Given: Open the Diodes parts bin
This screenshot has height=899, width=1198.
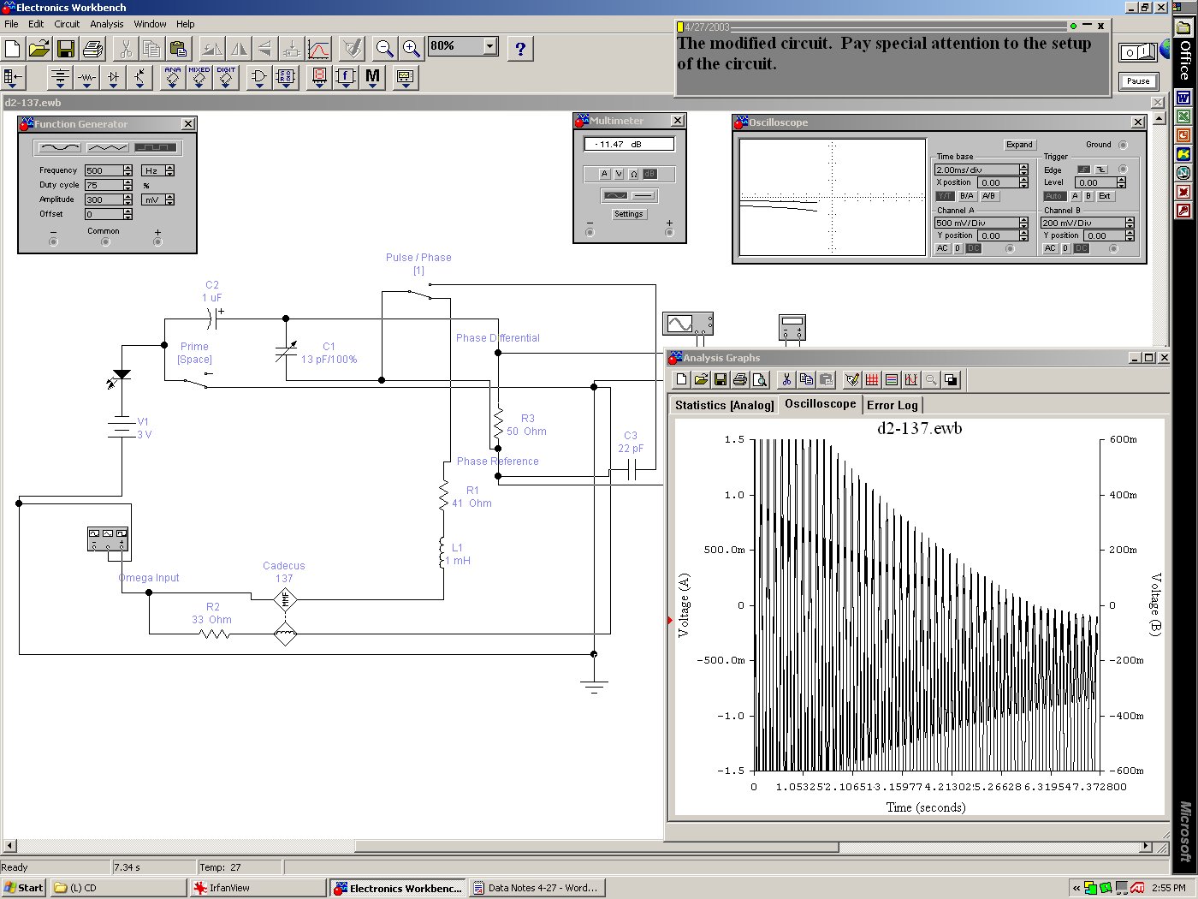Looking at the screenshot, I should [113, 78].
